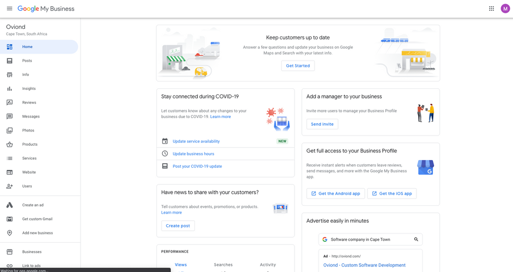Viewport: 513px width, 272px height.
Task: Open the hamburger main menu icon
Action: coord(9,9)
